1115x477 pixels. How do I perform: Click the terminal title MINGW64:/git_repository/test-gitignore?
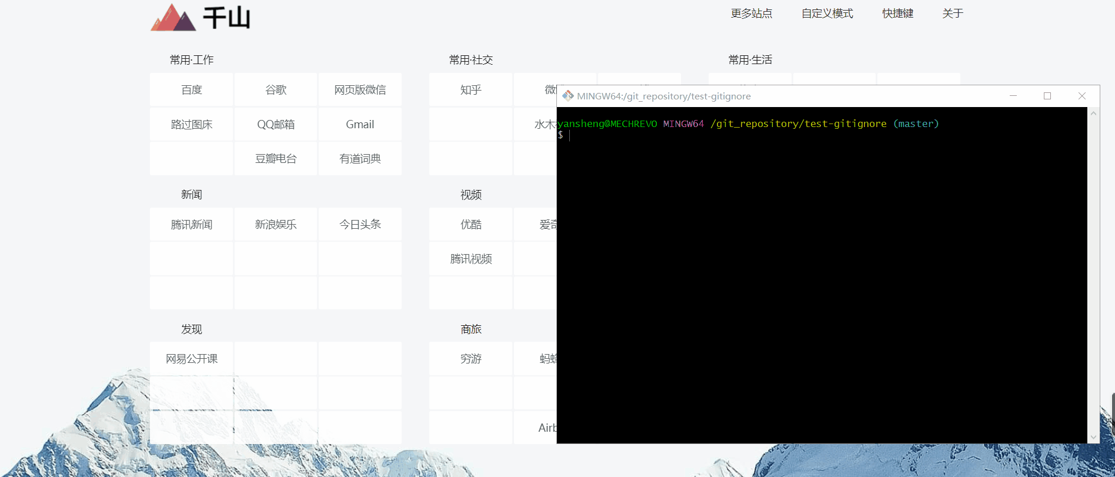coord(664,96)
